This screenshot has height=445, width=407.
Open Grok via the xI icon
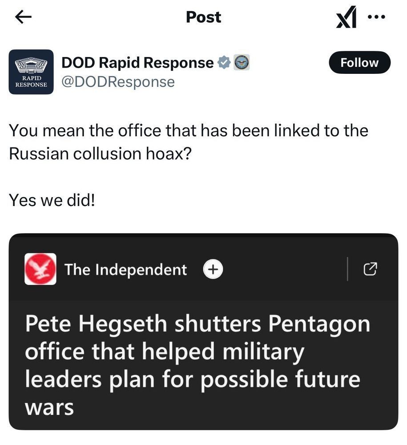(347, 18)
